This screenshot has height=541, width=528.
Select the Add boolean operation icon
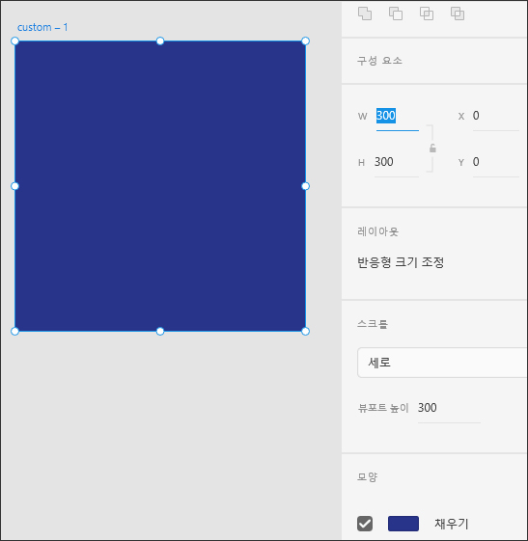click(x=365, y=14)
